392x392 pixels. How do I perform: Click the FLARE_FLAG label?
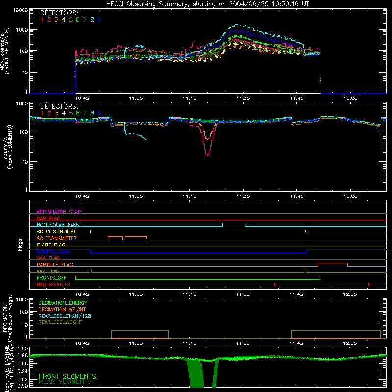pos(51,245)
